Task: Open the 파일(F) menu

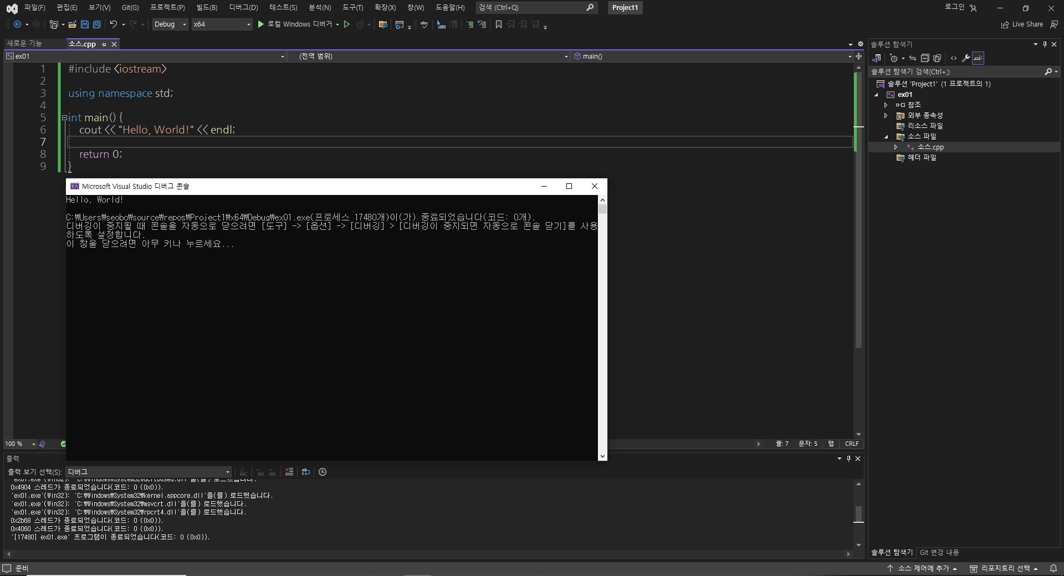Action: pyautogui.click(x=34, y=8)
